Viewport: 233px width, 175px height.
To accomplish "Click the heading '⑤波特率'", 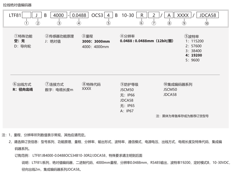I will (x=192, y=36).
